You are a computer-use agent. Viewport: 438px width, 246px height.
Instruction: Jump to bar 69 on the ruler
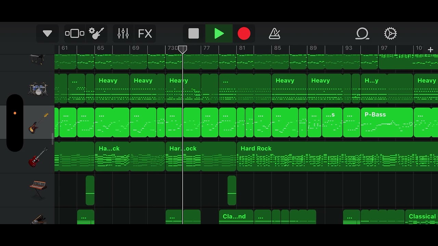tap(136, 48)
